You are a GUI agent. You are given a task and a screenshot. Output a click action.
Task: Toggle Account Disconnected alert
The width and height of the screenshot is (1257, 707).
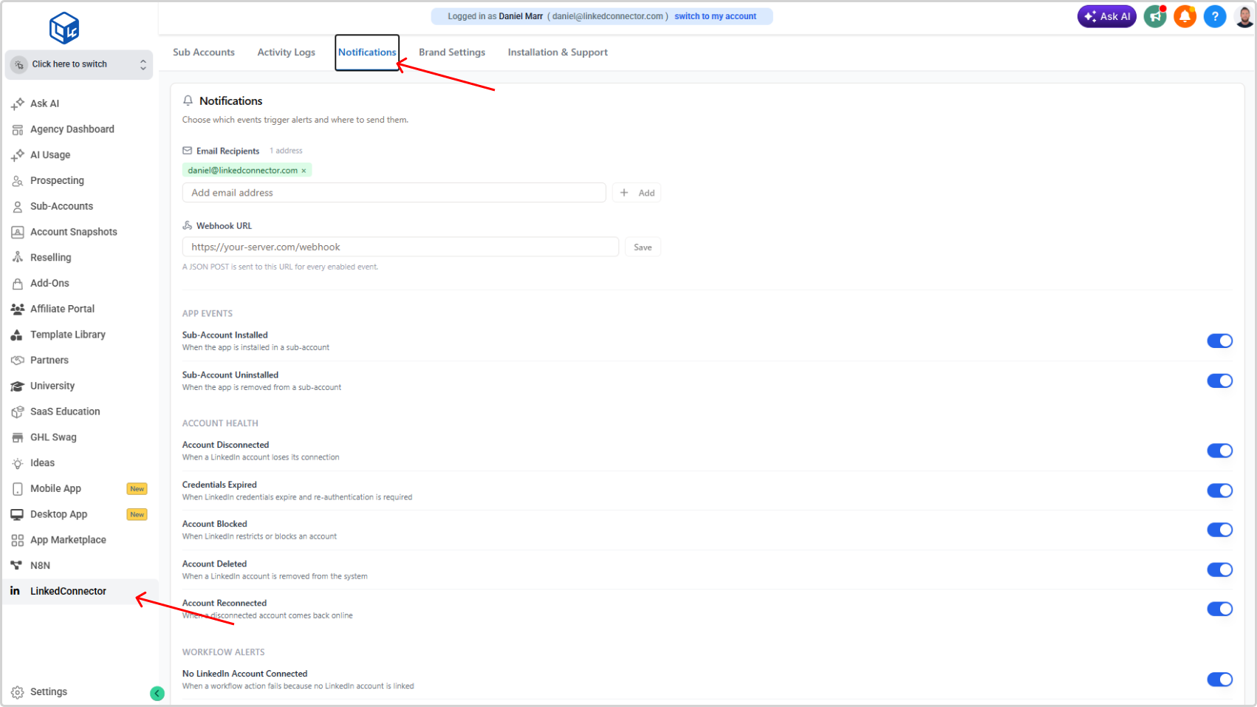point(1219,451)
